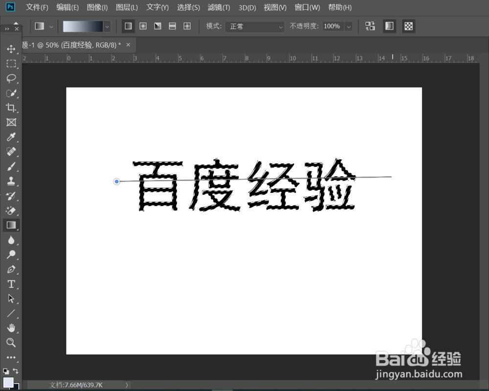Select the Blur tool
This screenshot has width=489, height=391.
11,240
